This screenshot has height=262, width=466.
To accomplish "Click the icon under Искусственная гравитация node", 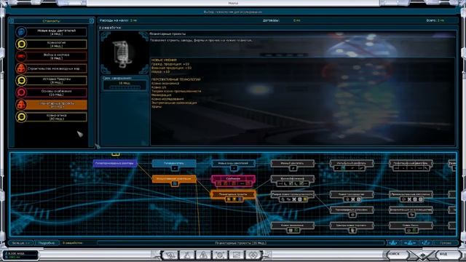I will (x=175, y=184).
